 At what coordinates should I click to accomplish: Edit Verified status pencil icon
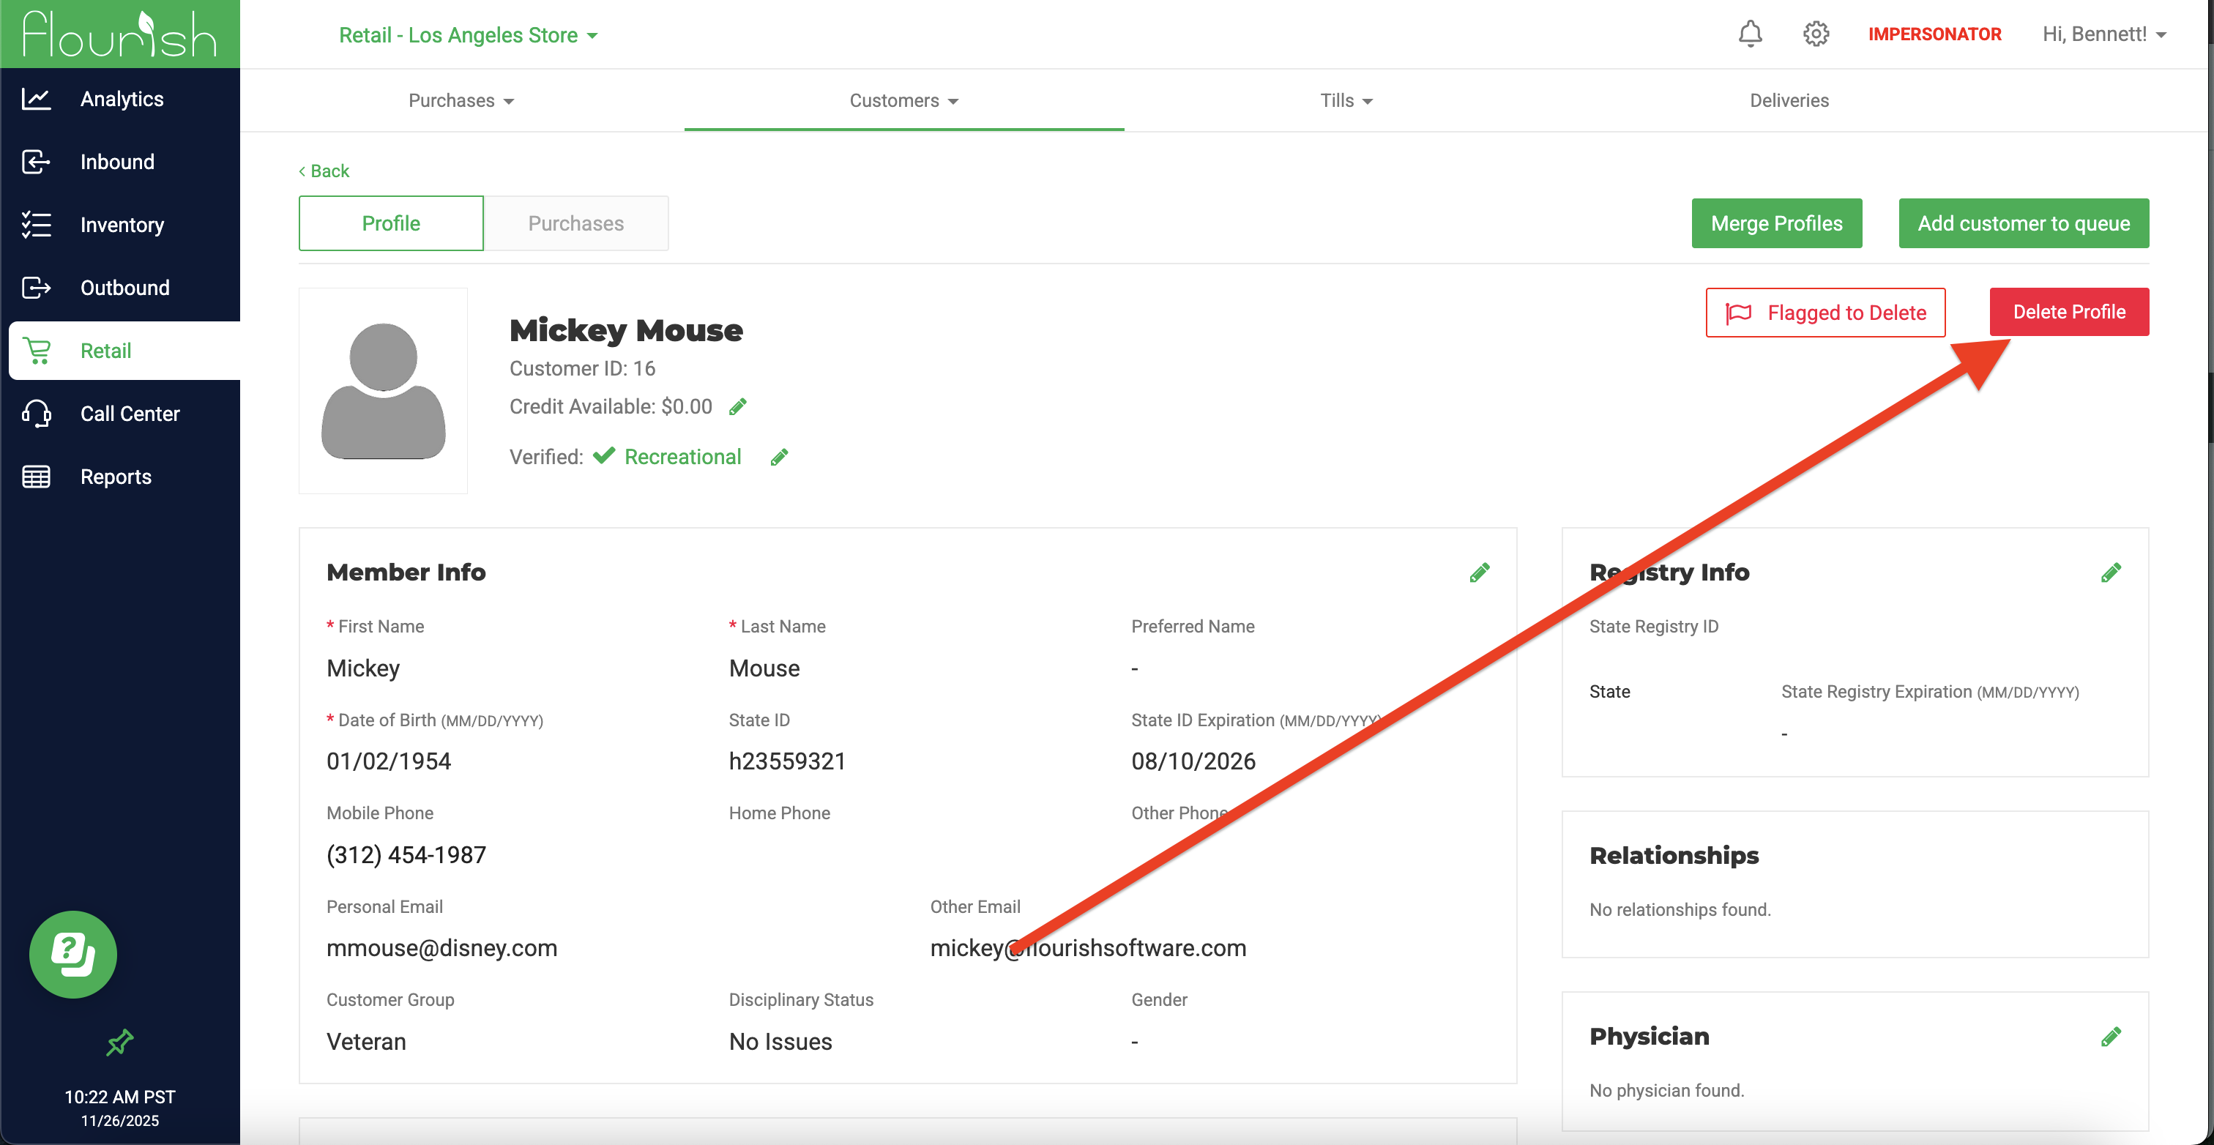779,458
